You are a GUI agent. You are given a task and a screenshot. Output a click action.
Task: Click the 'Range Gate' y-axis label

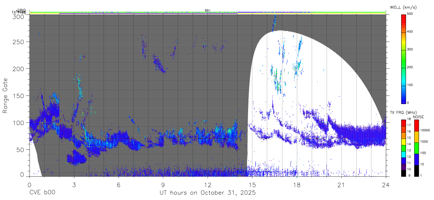point(5,96)
